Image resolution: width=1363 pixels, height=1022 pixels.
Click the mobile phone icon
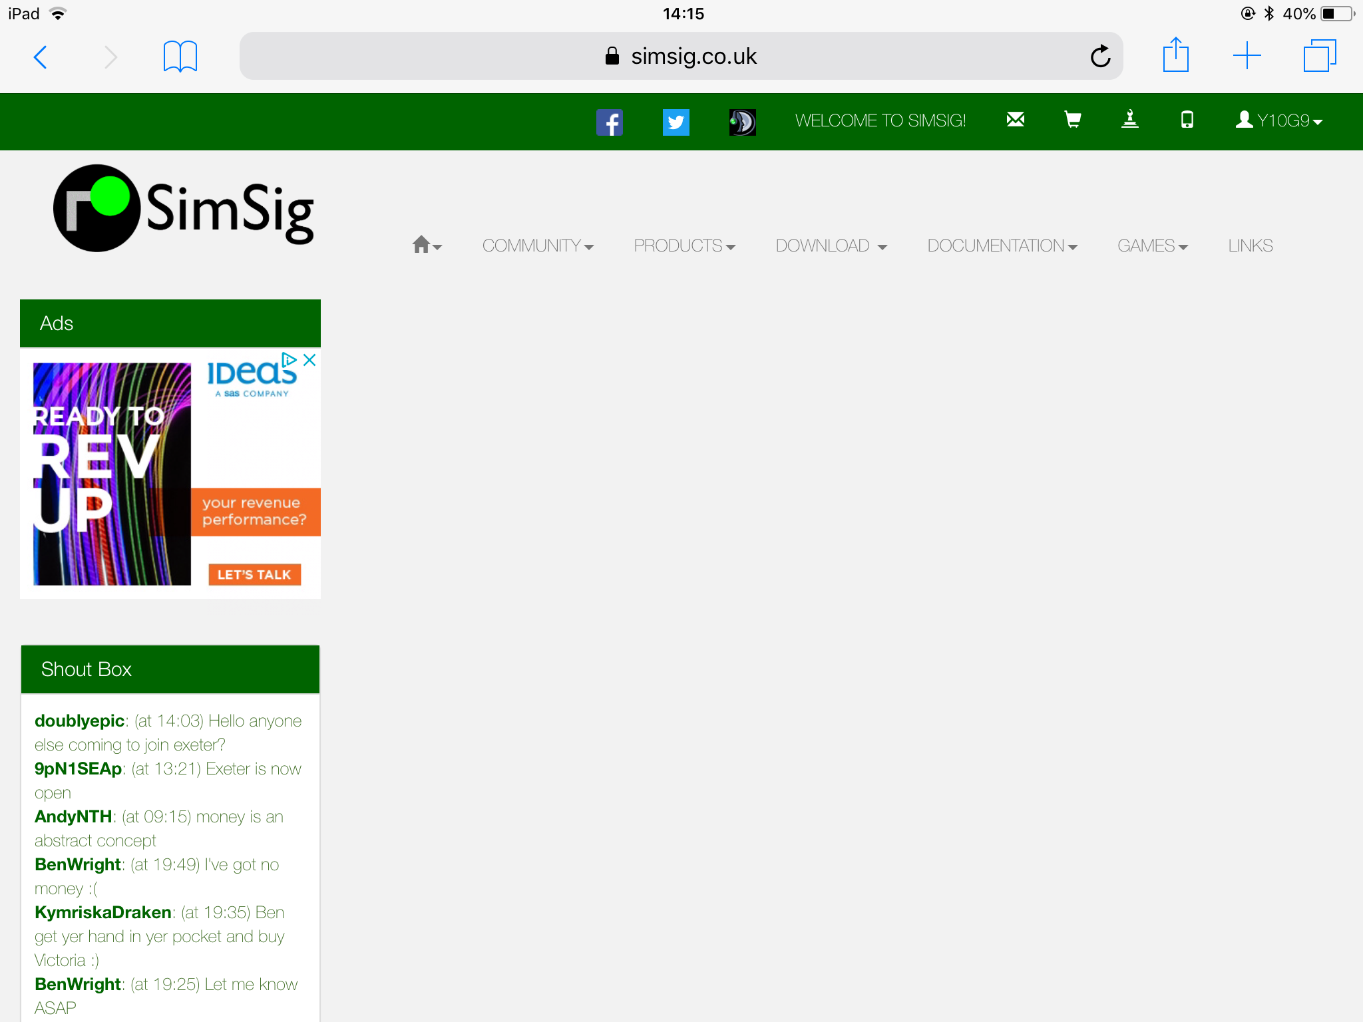point(1187,119)
